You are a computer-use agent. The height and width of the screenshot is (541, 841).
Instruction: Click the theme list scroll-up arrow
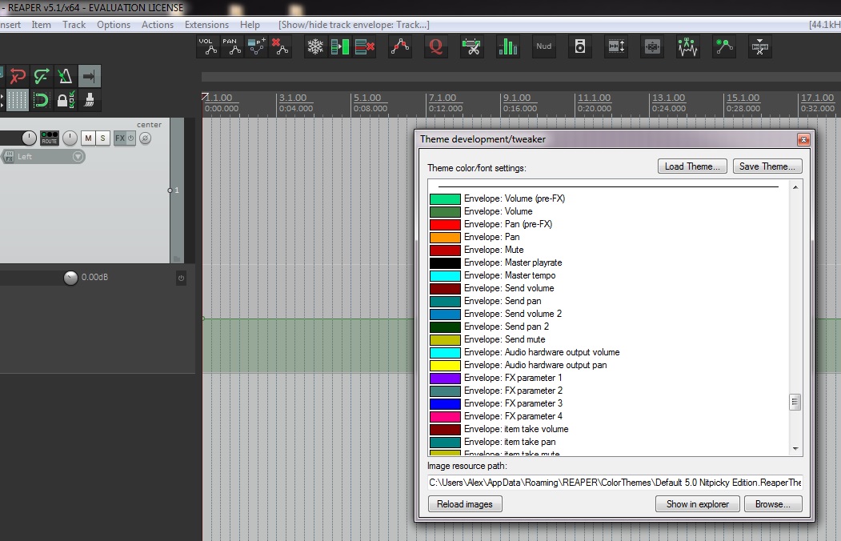pos(795,187)
